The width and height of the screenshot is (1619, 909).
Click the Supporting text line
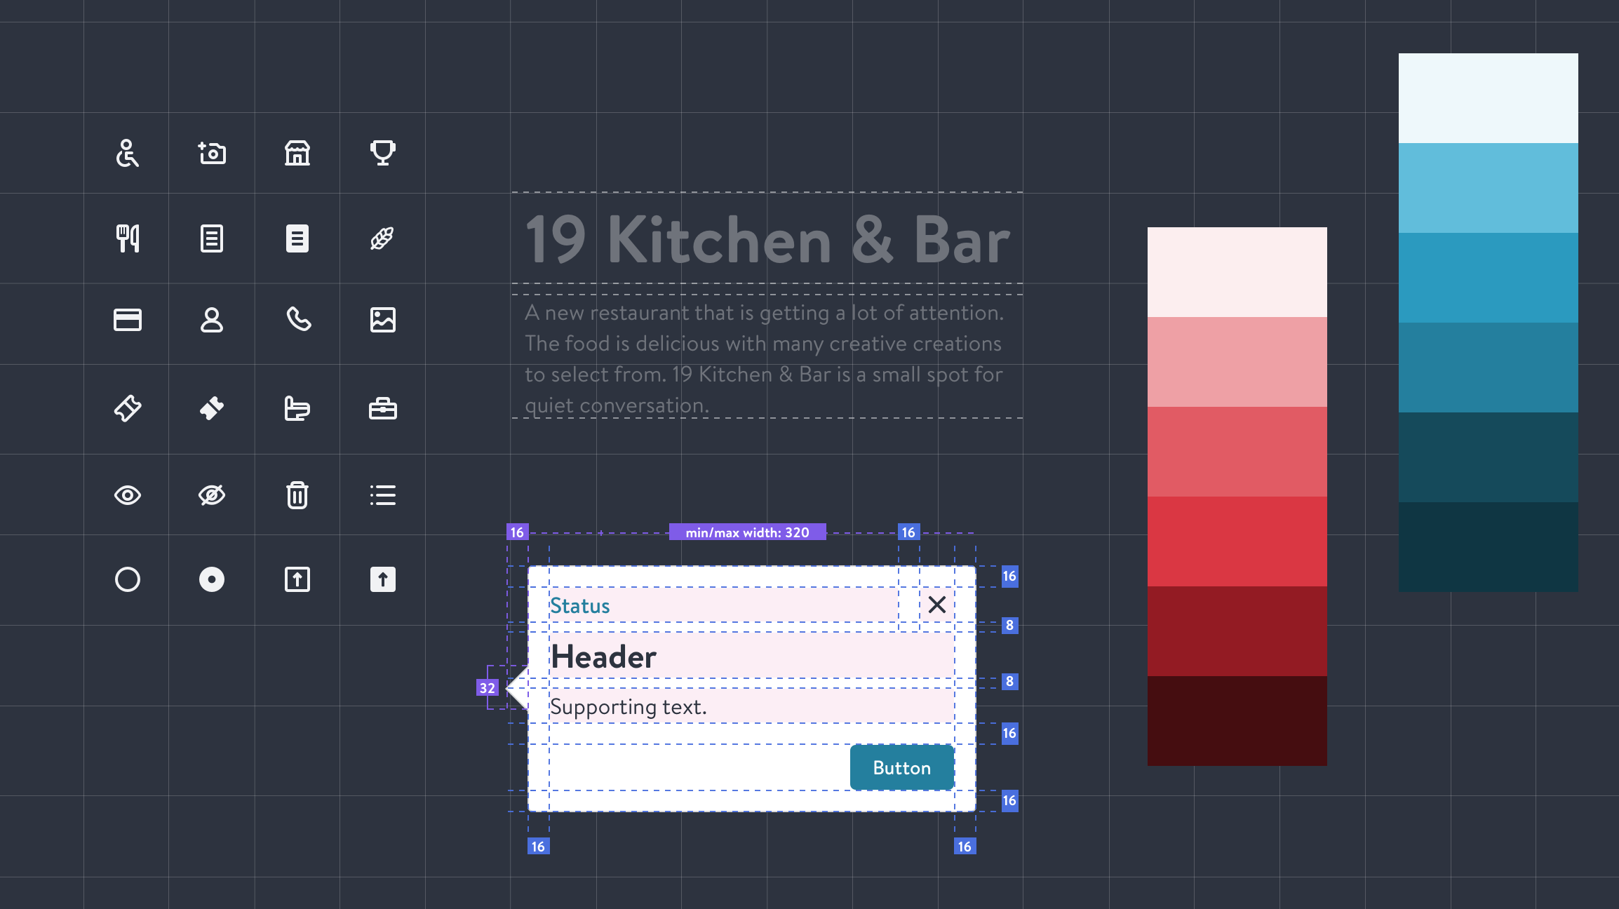628,707
